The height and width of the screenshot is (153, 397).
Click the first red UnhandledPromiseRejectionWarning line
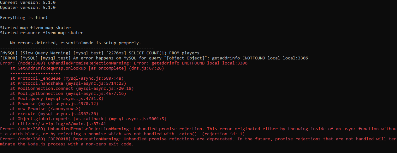tap(124, 63)
